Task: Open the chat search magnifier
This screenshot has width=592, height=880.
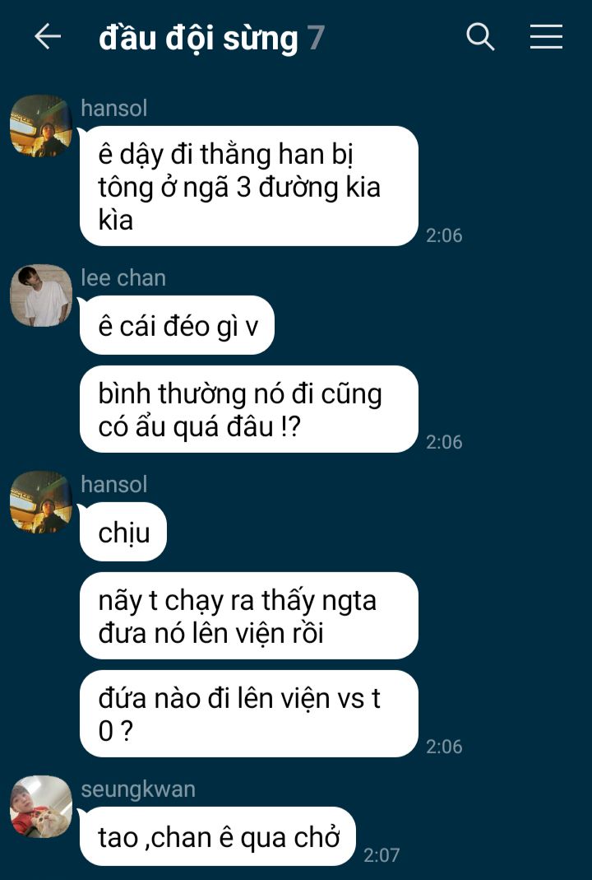Action: click(480, 37)
